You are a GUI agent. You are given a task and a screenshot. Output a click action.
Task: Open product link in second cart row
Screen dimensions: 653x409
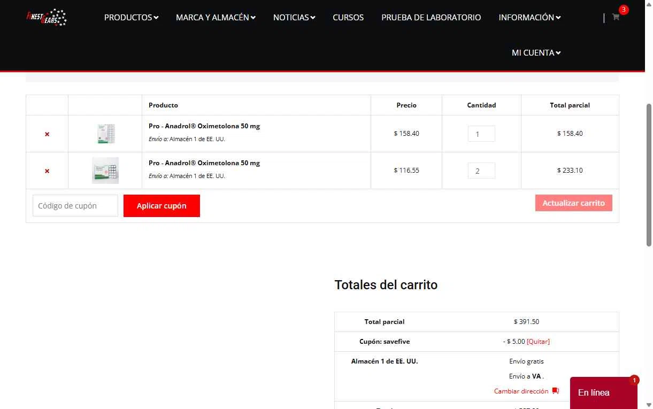coord(204,163)
